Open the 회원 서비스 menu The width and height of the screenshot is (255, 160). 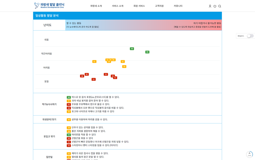pyautogui.click(x=139, y=6)
